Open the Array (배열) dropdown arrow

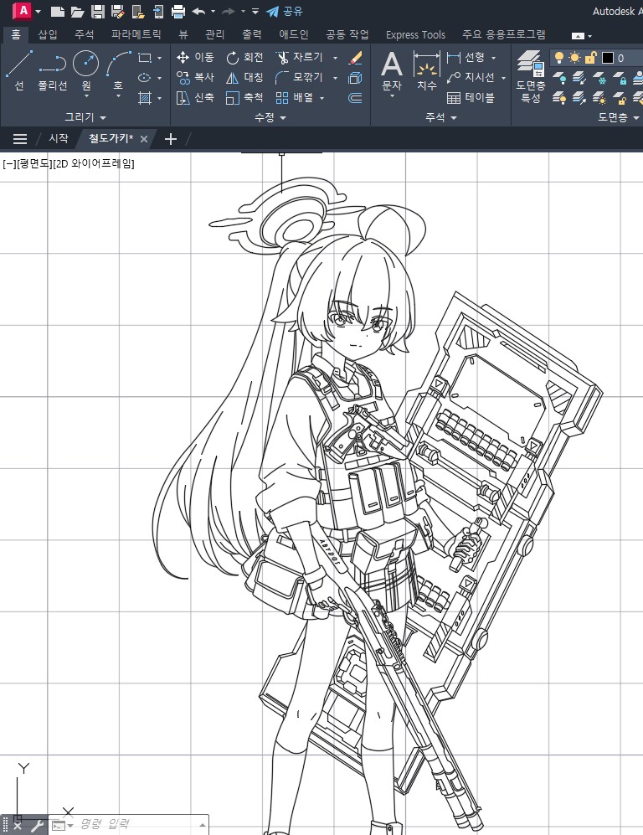click(322, 98)
